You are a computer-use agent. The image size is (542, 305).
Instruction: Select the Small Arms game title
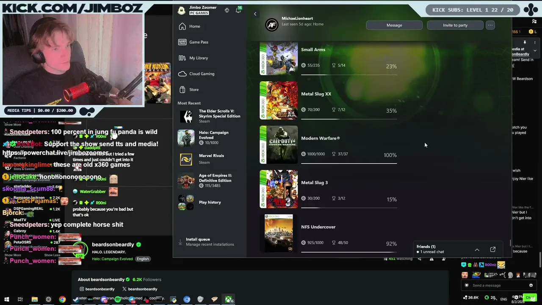(x=313, y=50)
